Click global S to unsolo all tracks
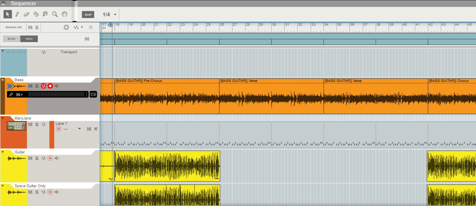This screenshot has width=476, height=206. tap(37, 27)
